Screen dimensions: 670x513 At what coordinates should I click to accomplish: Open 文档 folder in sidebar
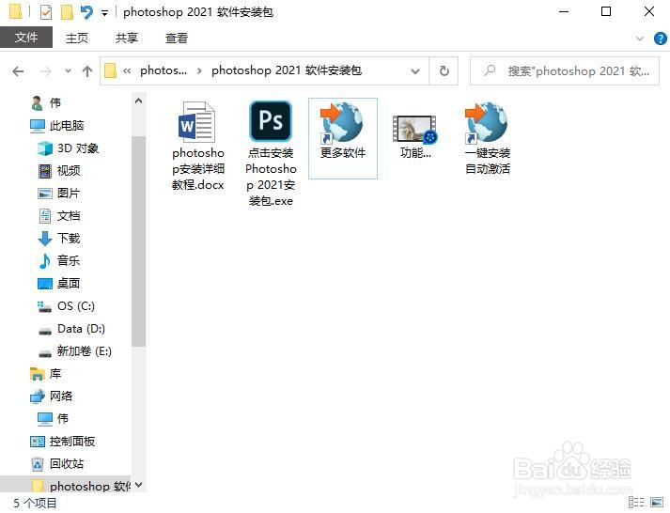59,216
